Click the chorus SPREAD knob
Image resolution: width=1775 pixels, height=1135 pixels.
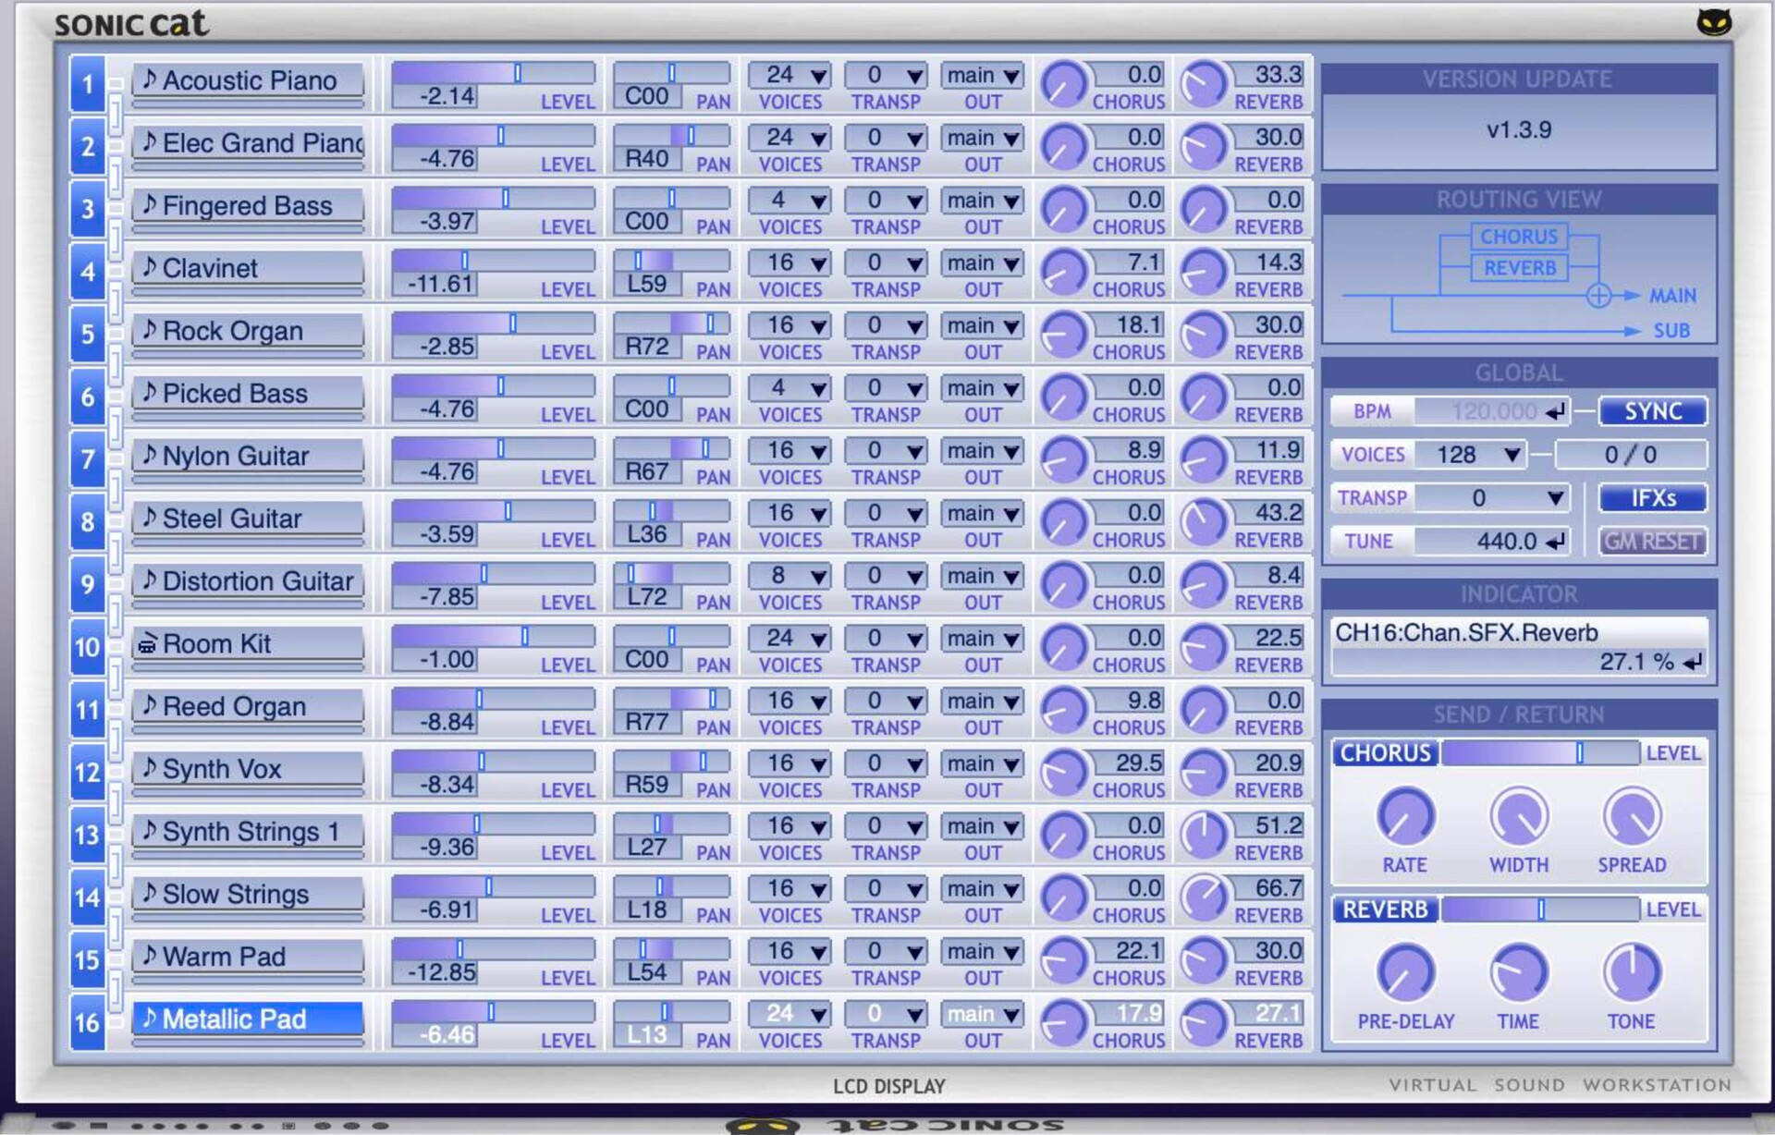[x=1632, y=817]
